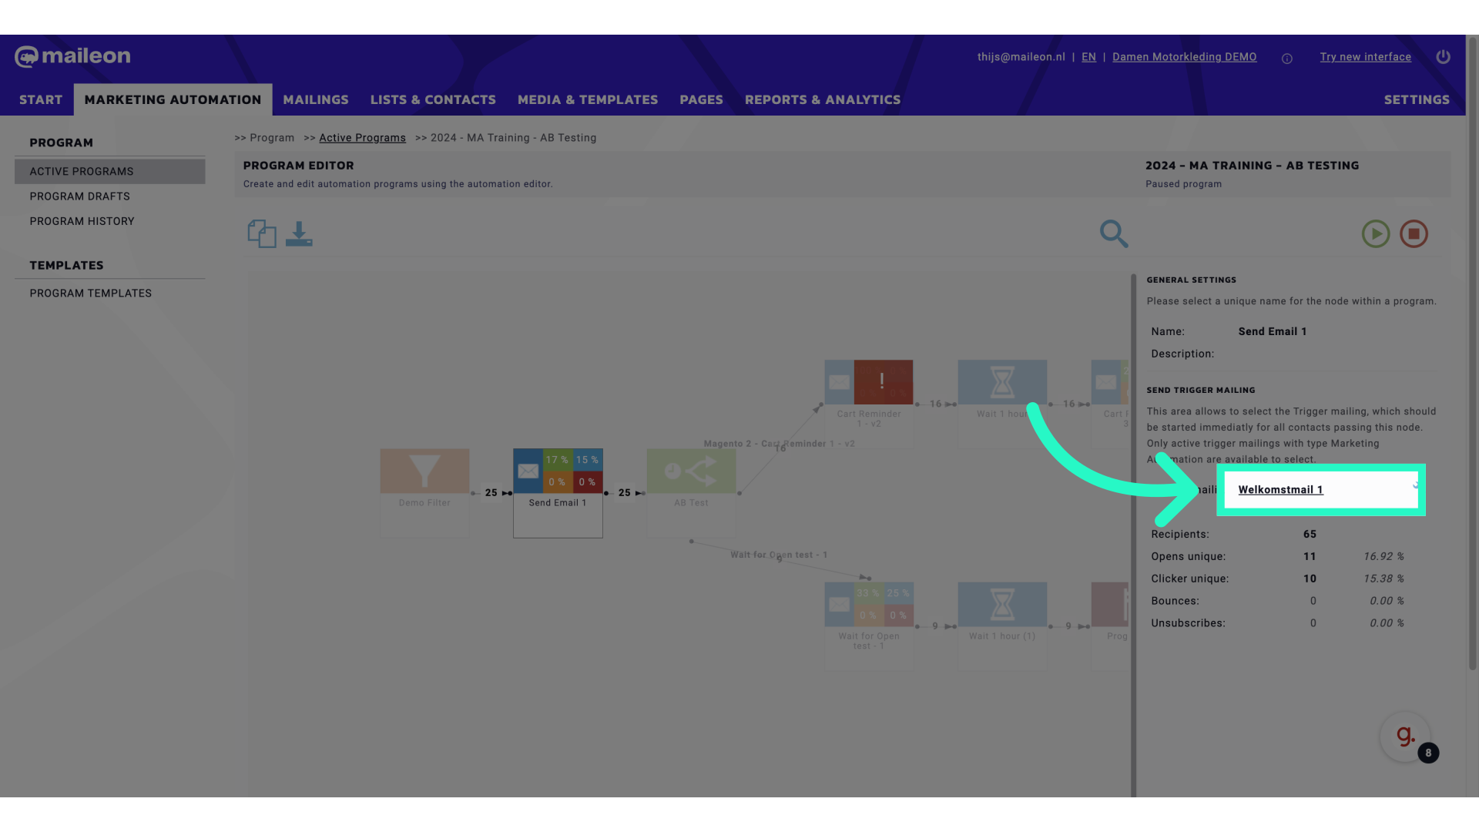Viewport: 1479px width, 832px height.
Task: Click the power/logout icon top right
Action: [x=1444, y=56]
